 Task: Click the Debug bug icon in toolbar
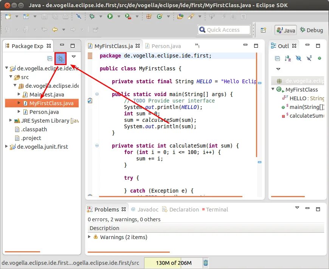click(92, 16)
